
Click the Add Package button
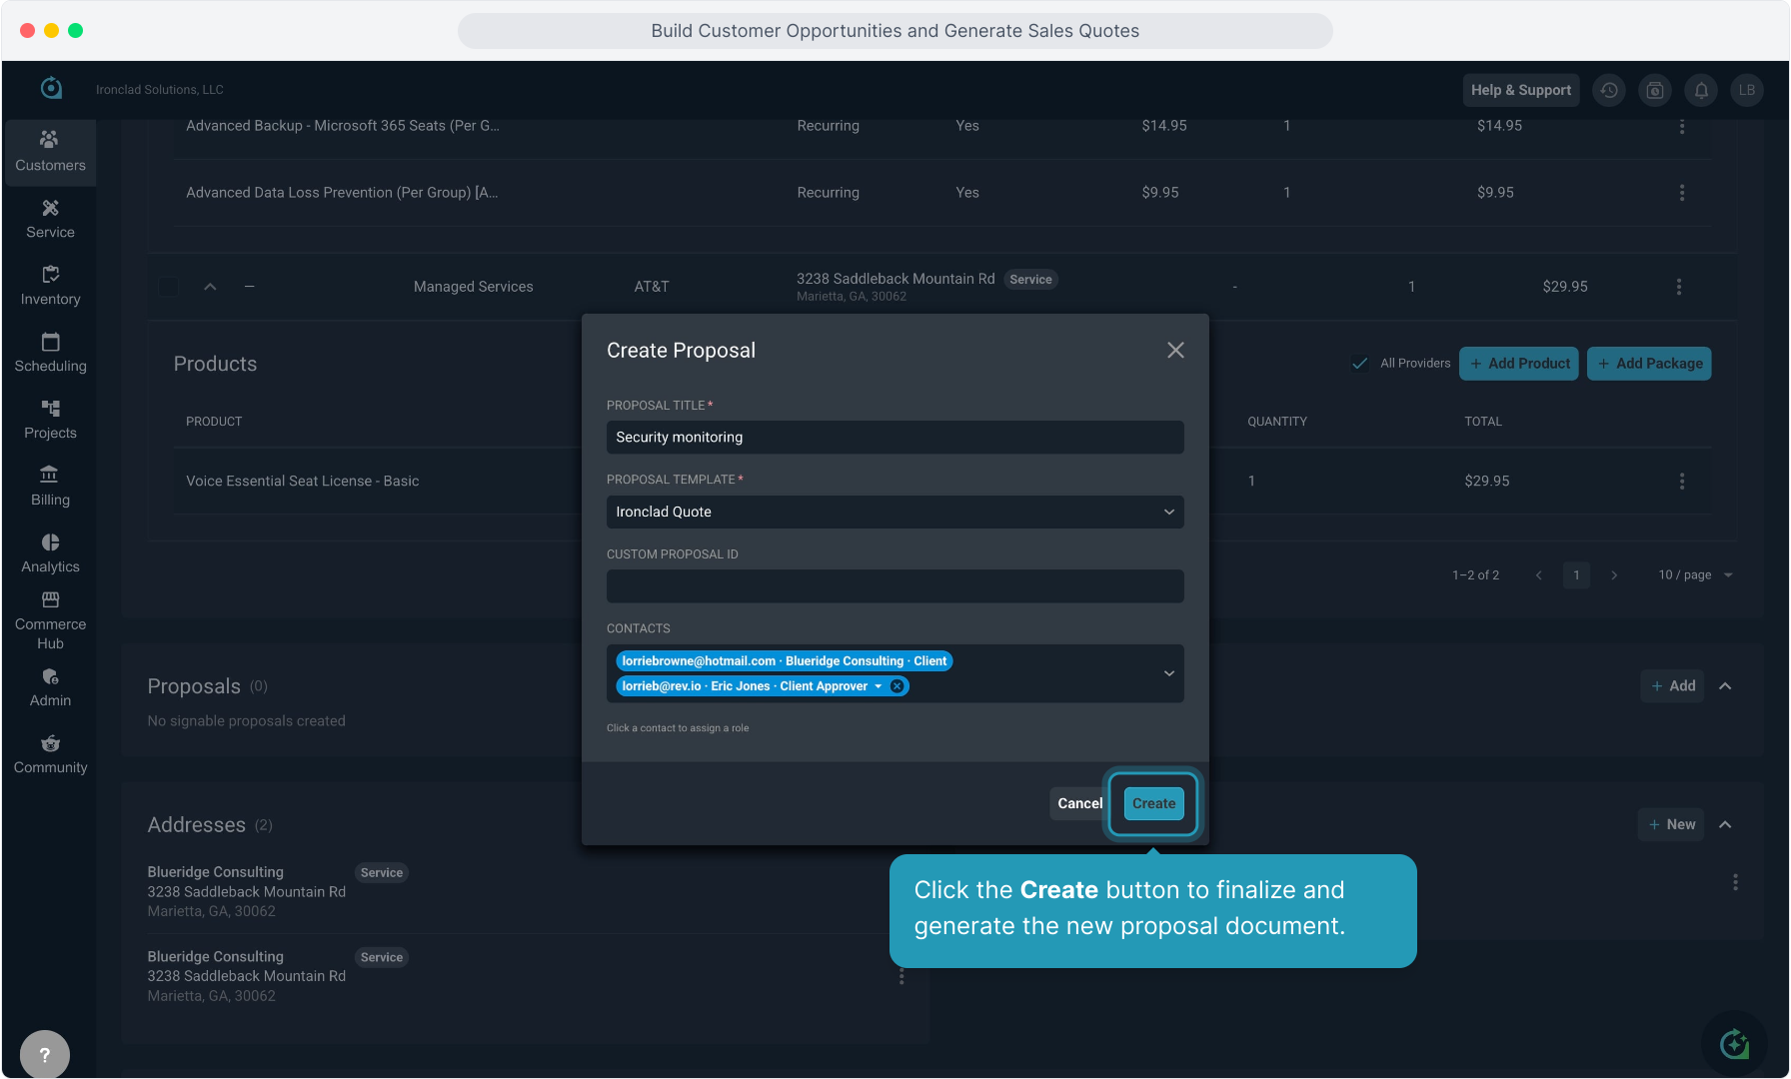tap(1649, 364)
